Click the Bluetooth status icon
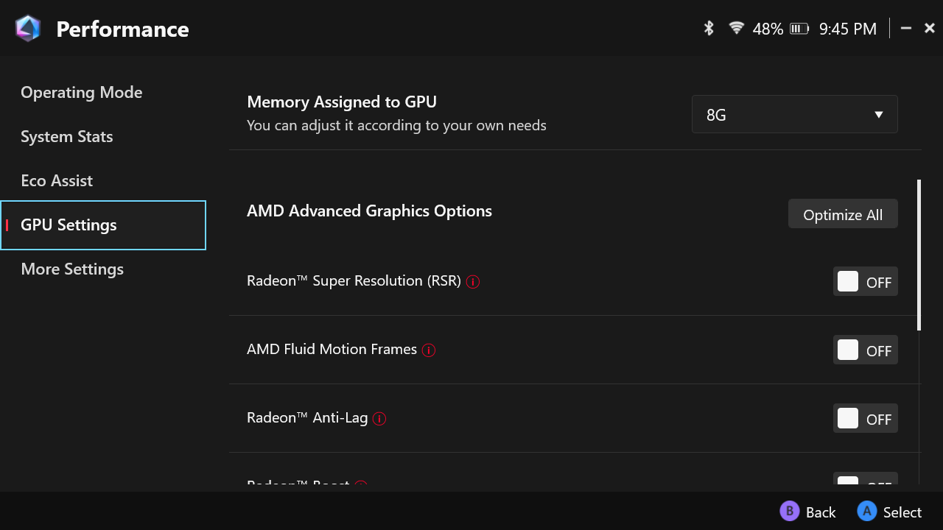Image resolution: width=943 pixels, height=530 pixels. point(709,29)
